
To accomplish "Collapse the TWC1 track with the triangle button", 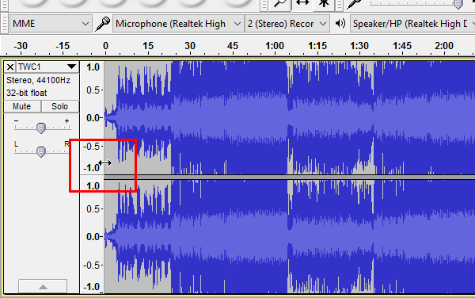I will [43, 286].
